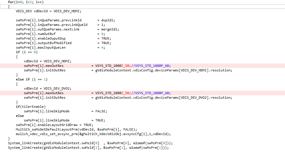
Task: Click deviceParams[VDIS_DEV_DVO2].resolution text
Action: tap(193, 98)
